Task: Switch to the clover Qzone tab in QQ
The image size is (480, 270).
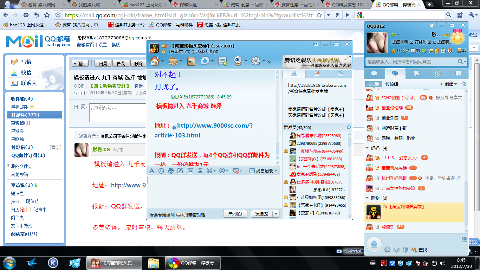Action: [x=416, y=73]
